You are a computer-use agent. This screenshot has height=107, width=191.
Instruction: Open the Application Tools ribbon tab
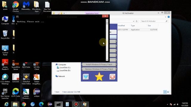(x=92, y=13)
